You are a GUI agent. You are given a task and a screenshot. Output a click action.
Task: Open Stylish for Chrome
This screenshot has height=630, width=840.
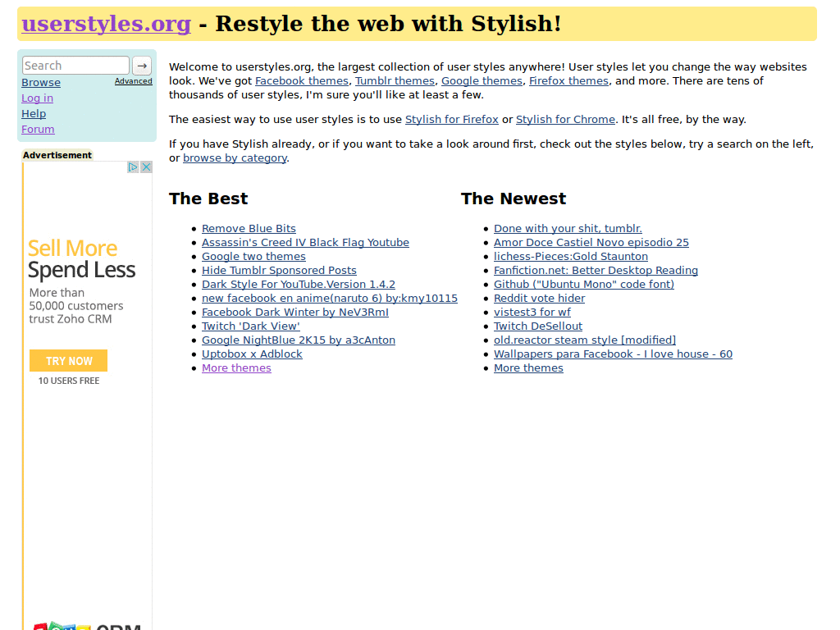pos(563,119)
